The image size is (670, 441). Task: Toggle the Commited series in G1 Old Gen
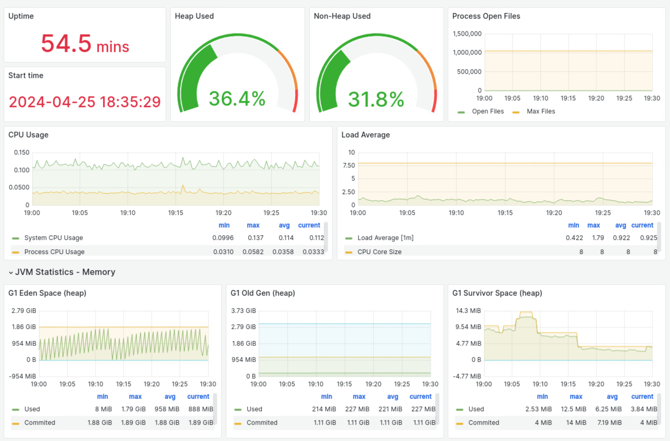pyautogui.click(x=262, y=423)
